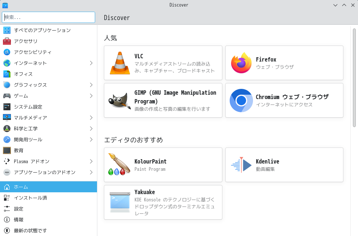Click the 最新の状態です update label

coord(30,231)
